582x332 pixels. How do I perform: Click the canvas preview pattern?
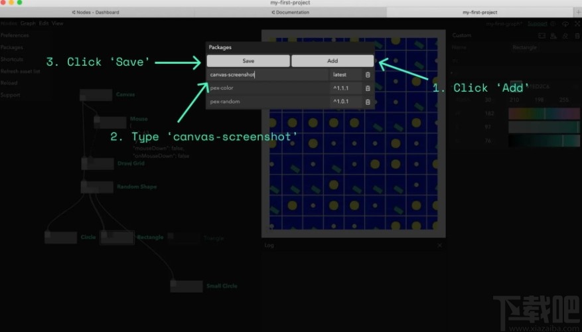coord(353,133)
